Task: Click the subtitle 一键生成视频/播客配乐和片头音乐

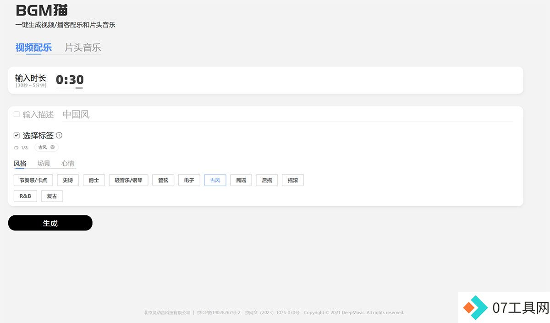Action: [x=65, y=25]
